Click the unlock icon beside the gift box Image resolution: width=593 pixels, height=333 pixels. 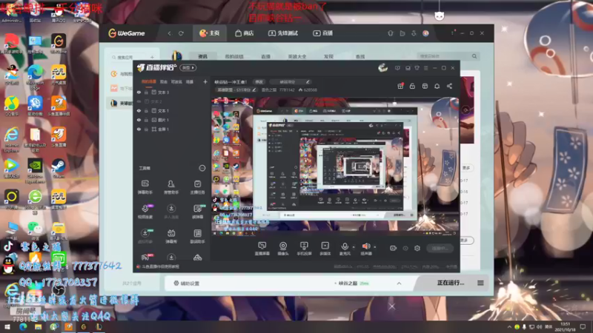[412, 86]
